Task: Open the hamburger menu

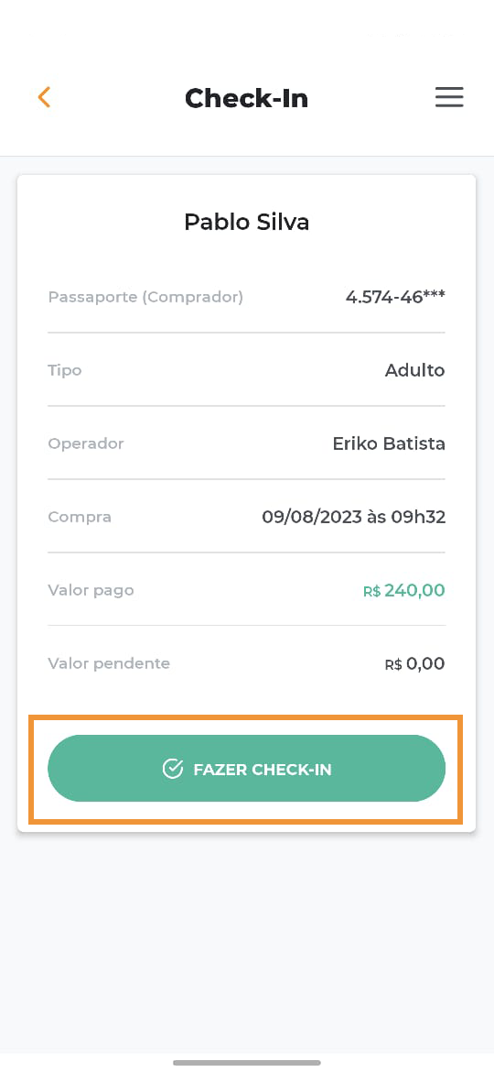Action: (449, 97)
